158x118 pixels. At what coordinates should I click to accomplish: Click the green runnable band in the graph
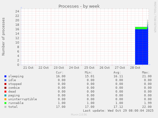(x=141, y=28)
